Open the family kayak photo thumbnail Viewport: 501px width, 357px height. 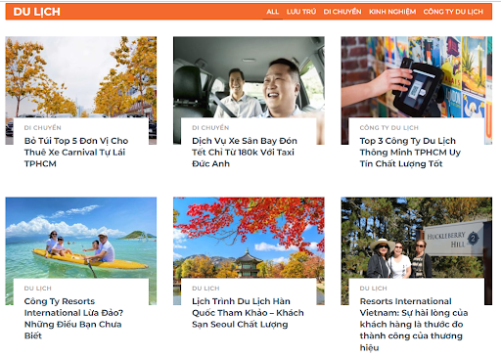(x=81, y=238)
